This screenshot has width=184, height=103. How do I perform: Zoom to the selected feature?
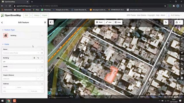(182, 48)
